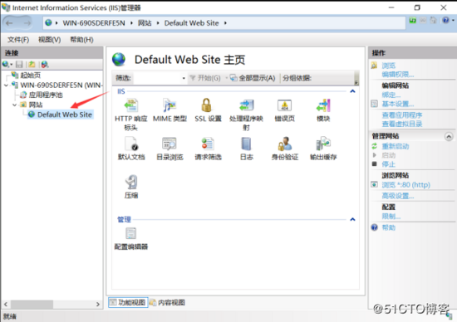Screen dimensions: 457x322
Task: Click the green refresh icon in address bar
Action: (412, 21)
